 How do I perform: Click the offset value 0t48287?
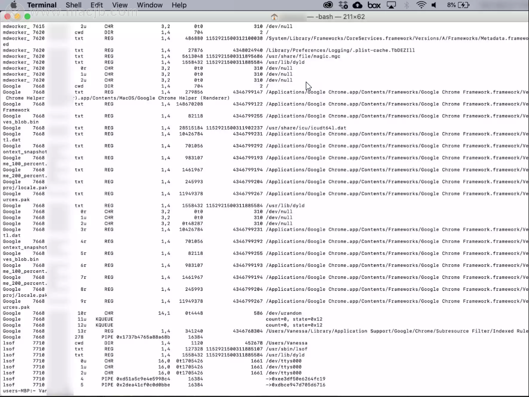193,223
